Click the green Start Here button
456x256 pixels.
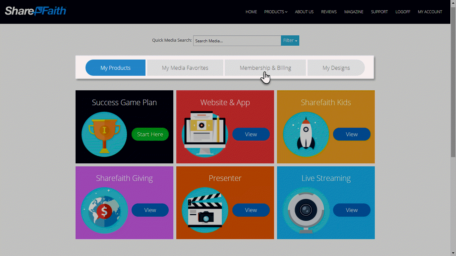pyautogui.click(x=150, y=134)
